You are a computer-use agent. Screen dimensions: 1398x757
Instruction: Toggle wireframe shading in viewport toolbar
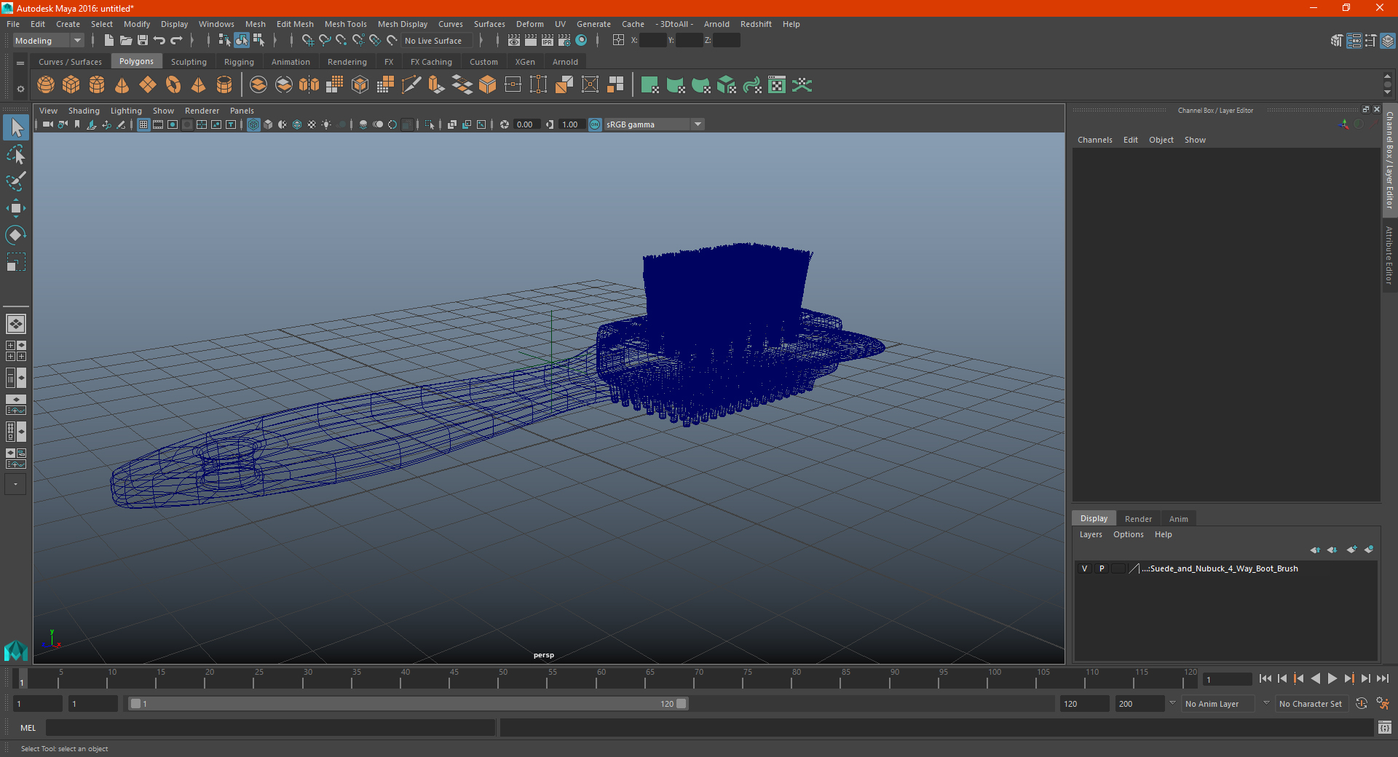point(253,124)
